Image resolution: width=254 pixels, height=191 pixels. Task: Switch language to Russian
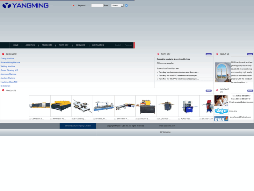tap(128, 45)
